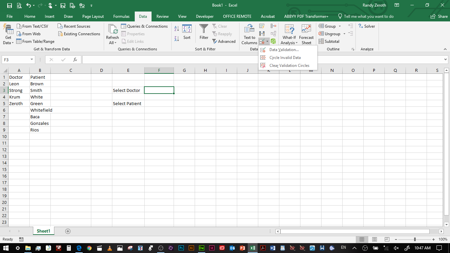
Task: Expand the Group dropdown arrow
Action: [340, 26]
